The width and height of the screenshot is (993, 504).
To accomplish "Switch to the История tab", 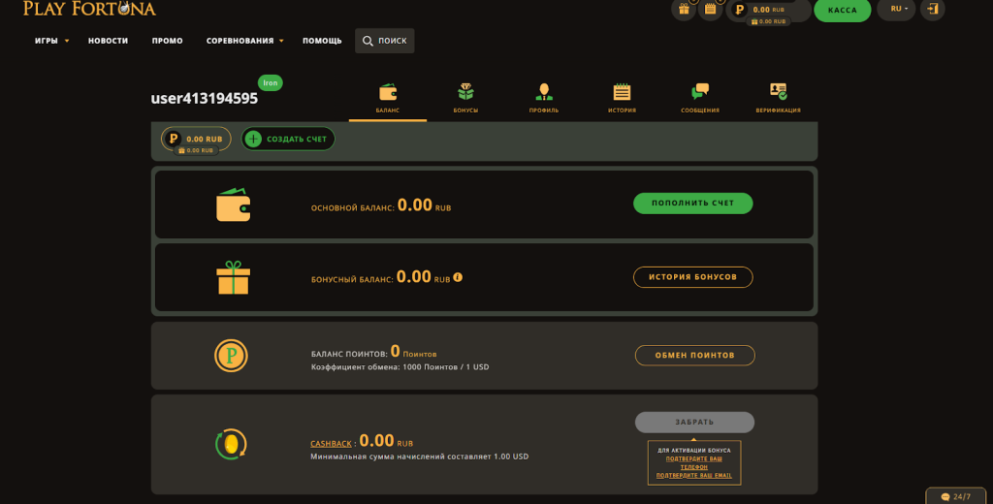I will [622, 98].
